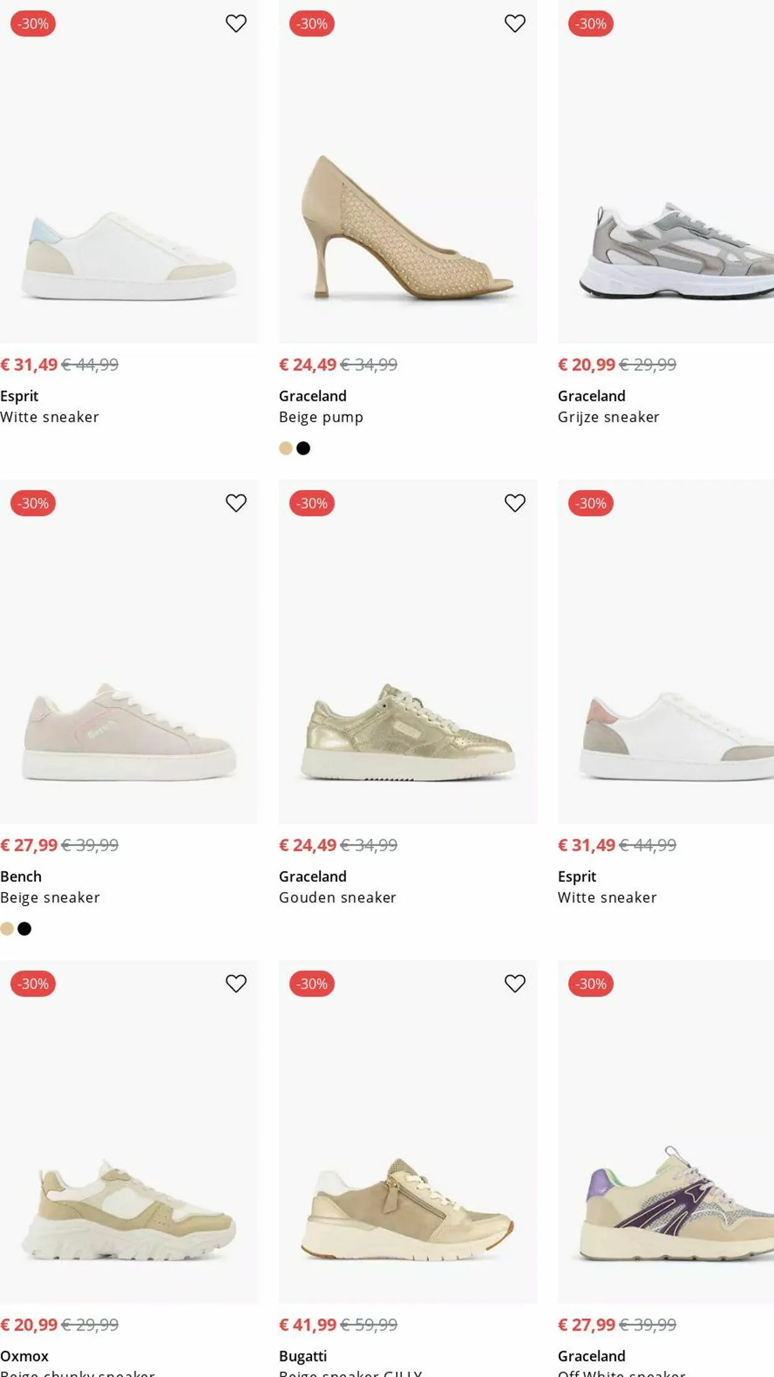774x1377 pixels.
Task: Pick beige swatch under Bench sneaker
Action: pyautogui.click(x=7, y=929)
